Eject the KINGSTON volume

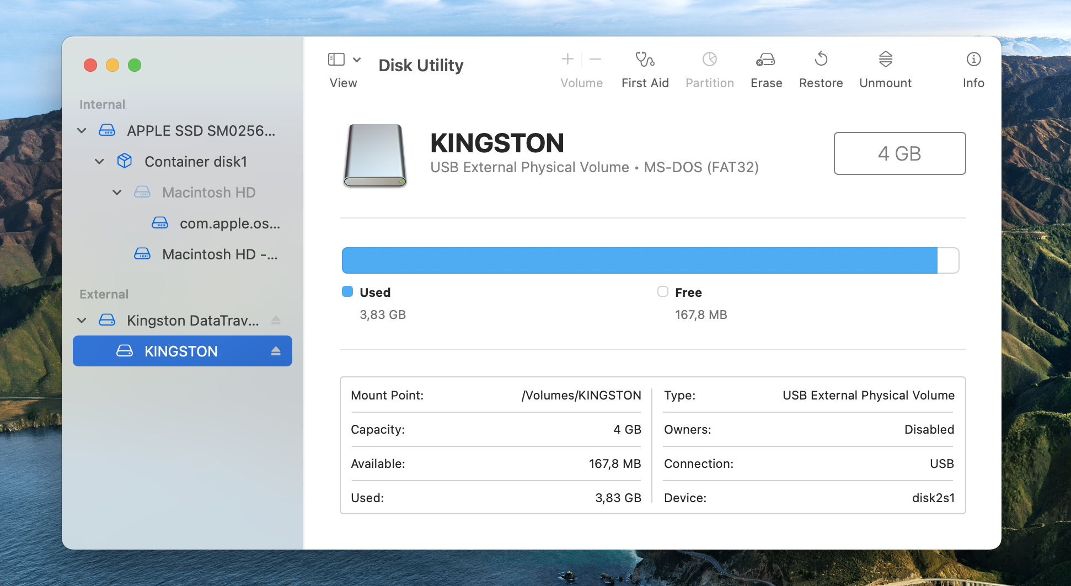click(276, 351)
